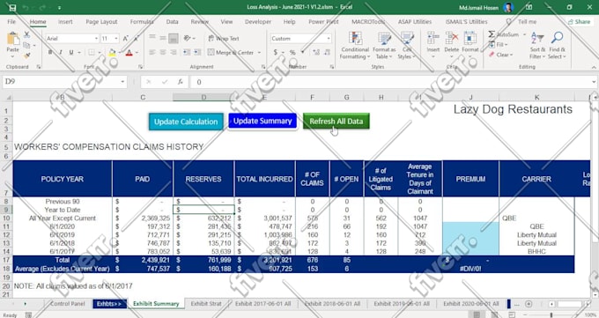Screen dimensions: 599x318
Task: Toggle Italic formatting
Action: point(61,52)
